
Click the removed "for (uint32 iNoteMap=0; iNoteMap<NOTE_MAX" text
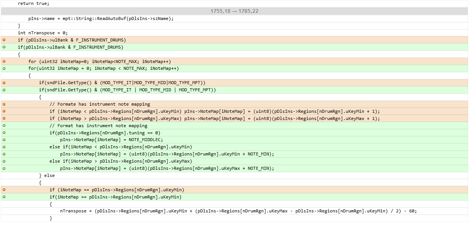[x=82, y=61]
